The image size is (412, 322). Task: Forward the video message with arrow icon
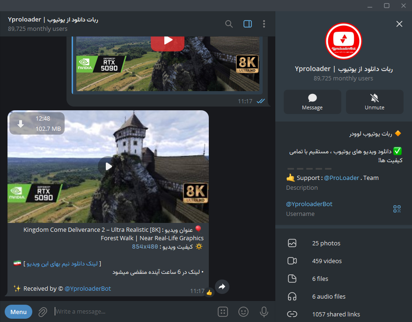coord(222,286)
